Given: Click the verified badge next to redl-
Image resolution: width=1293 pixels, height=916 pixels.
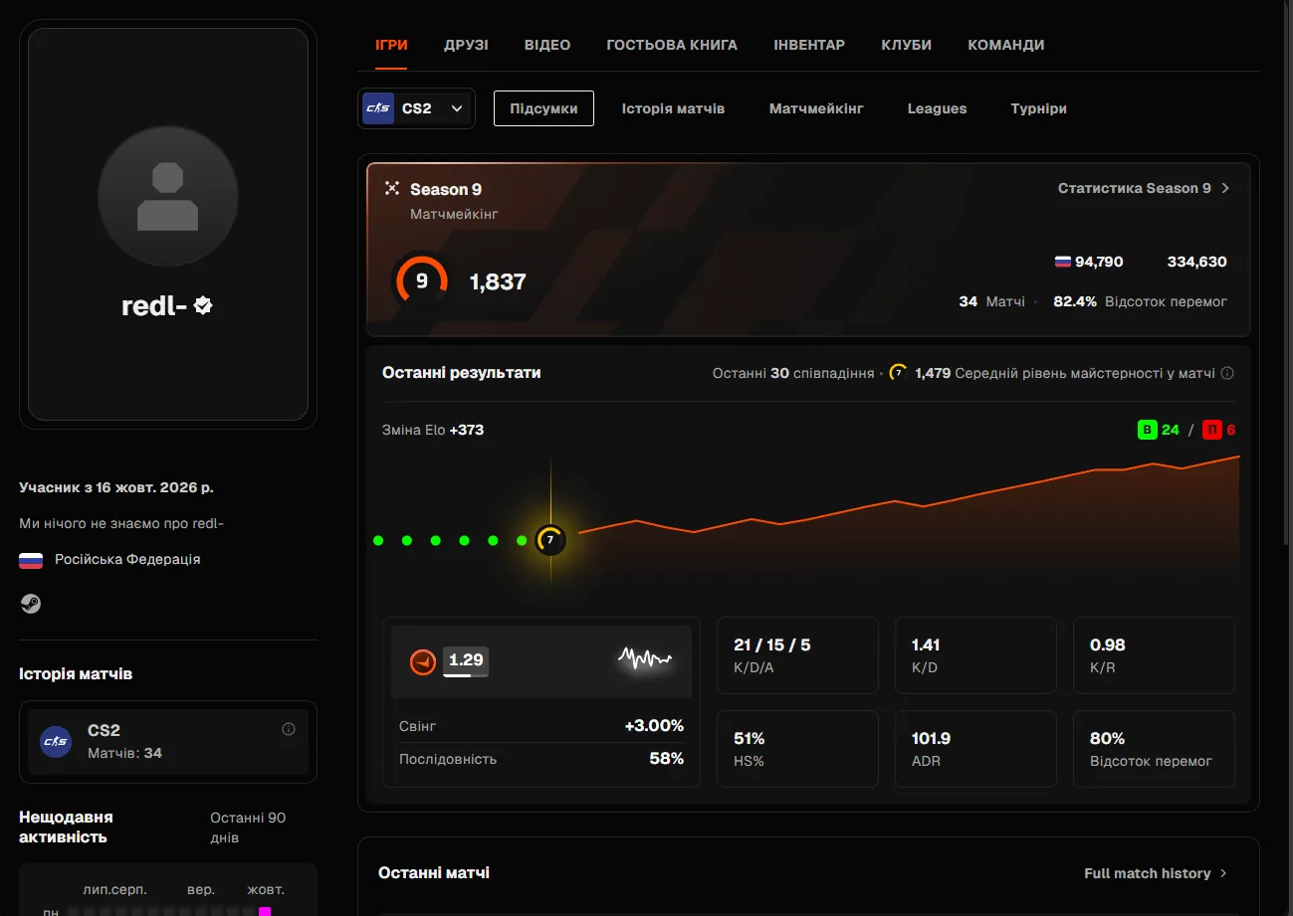Looking at the screenshot, I should click(204, 306).
